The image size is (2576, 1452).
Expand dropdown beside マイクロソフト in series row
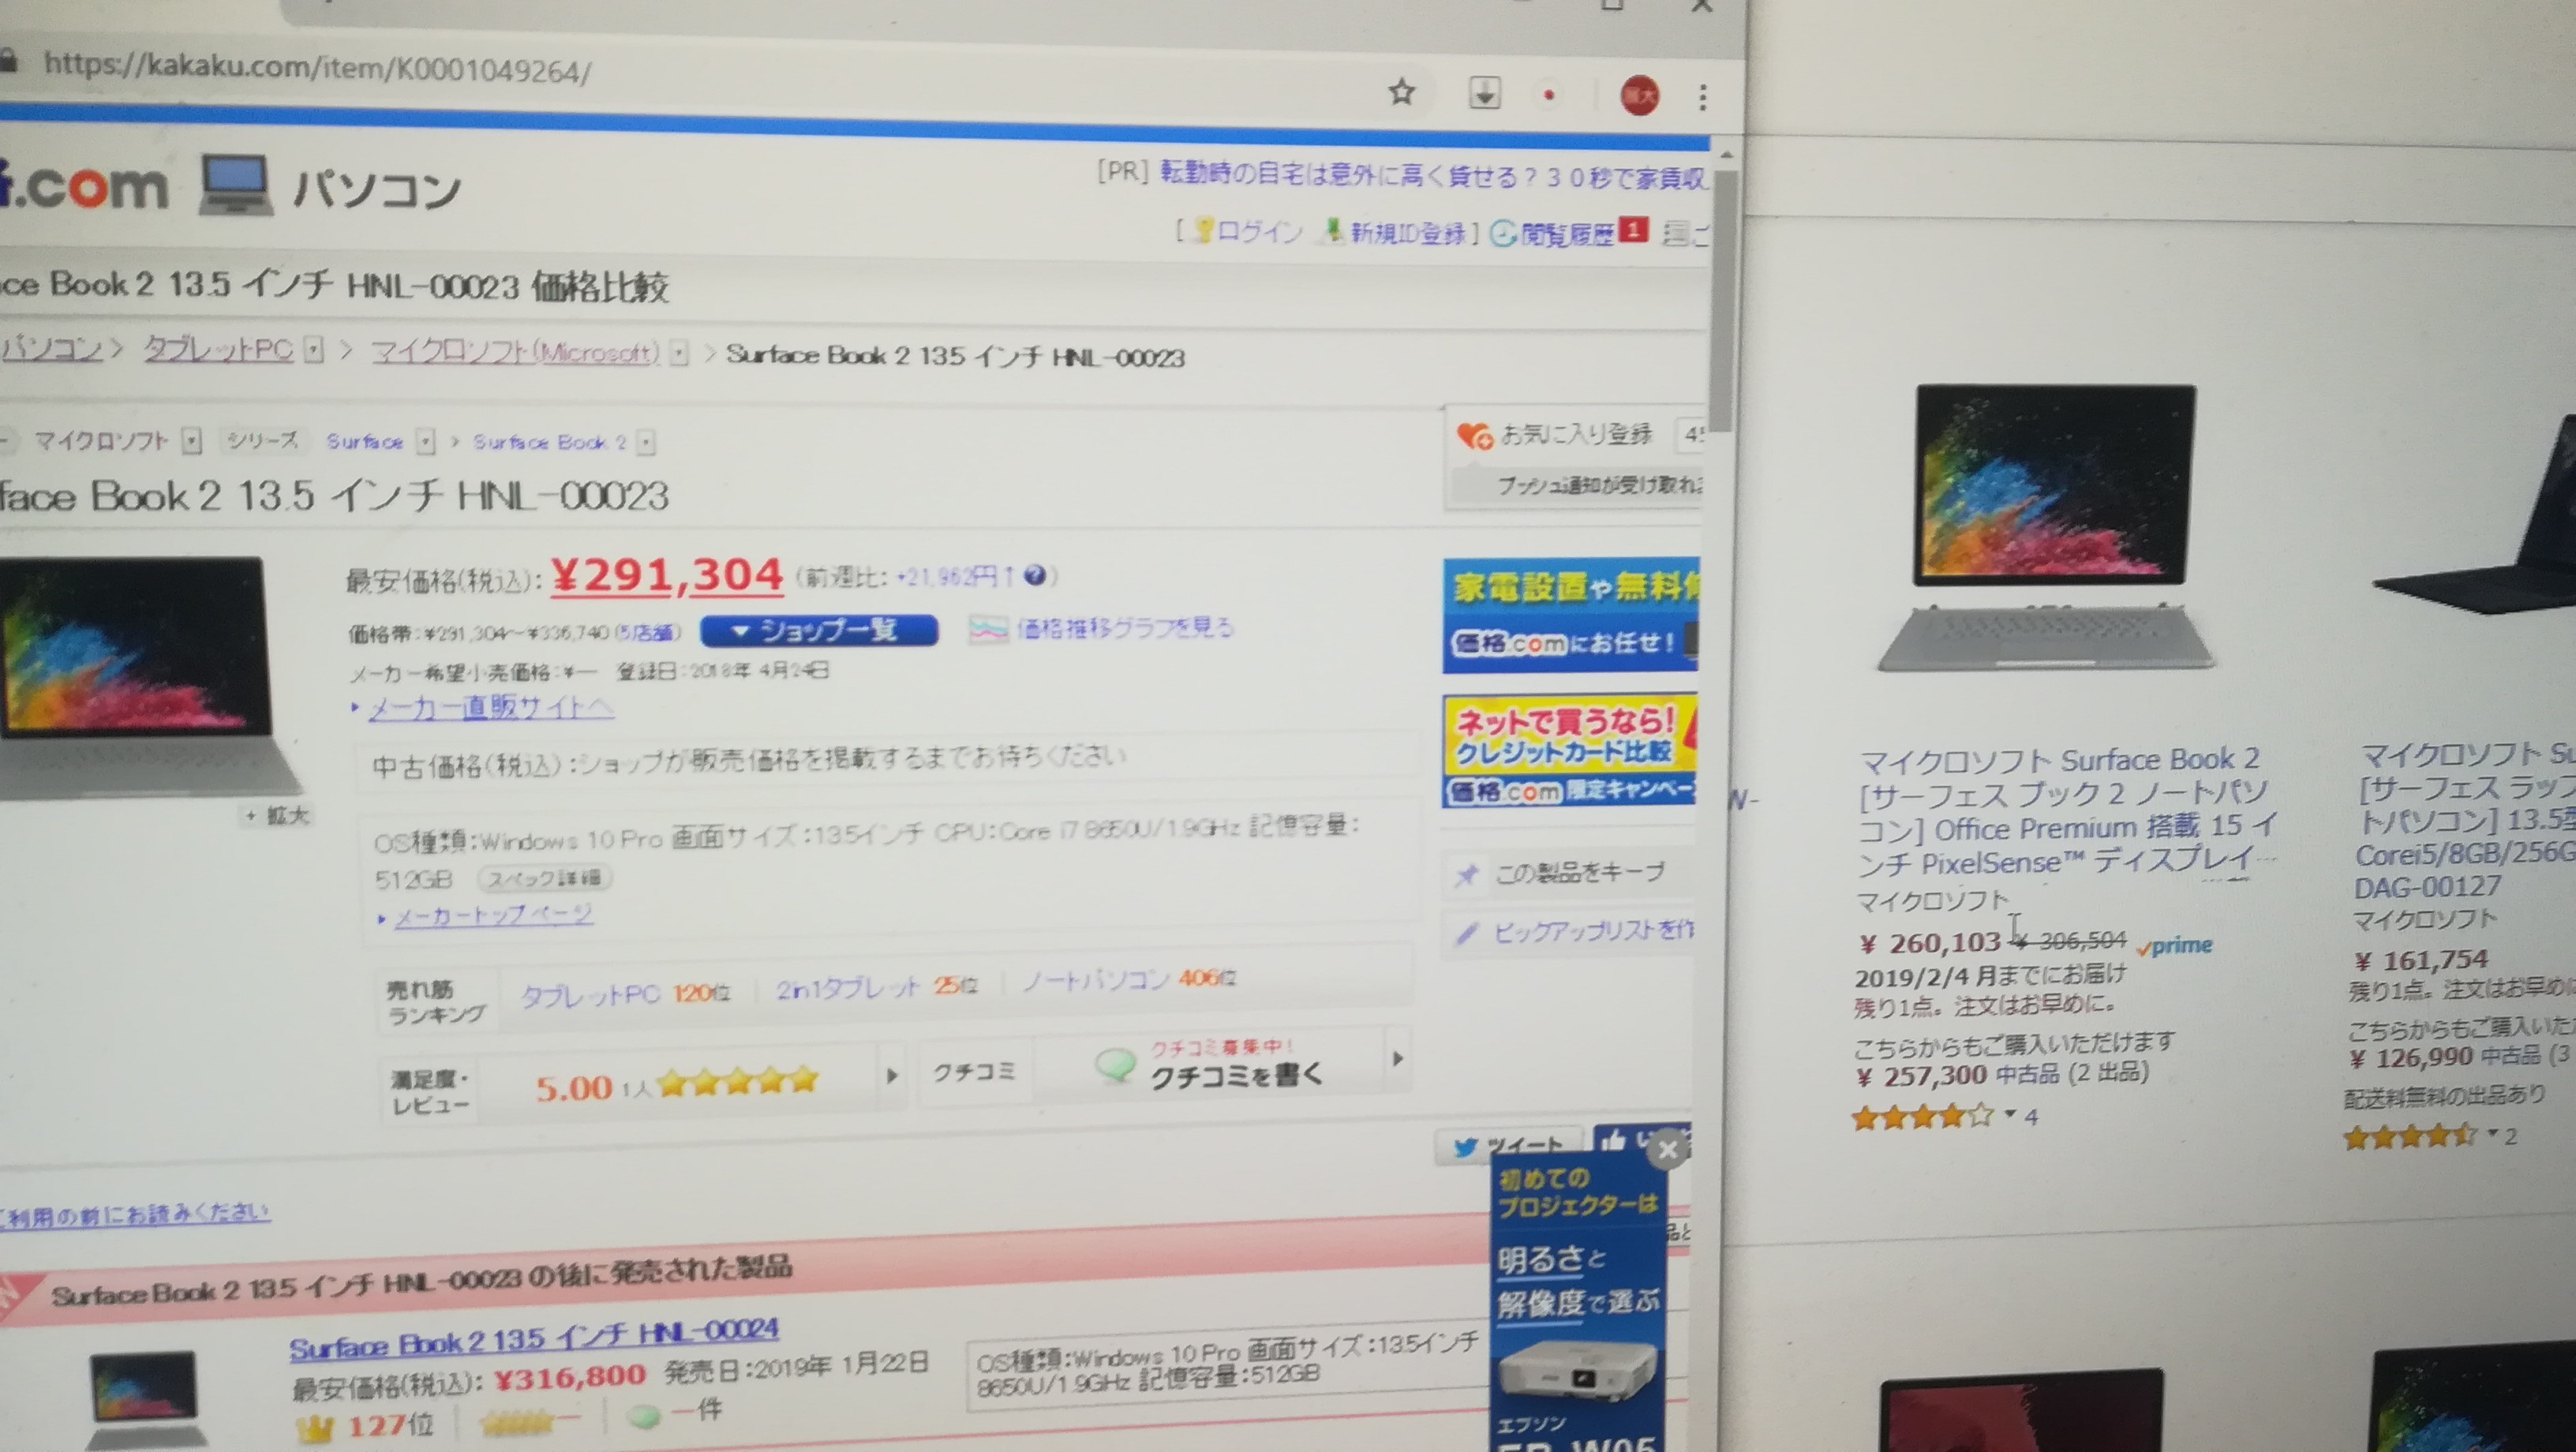192,441
